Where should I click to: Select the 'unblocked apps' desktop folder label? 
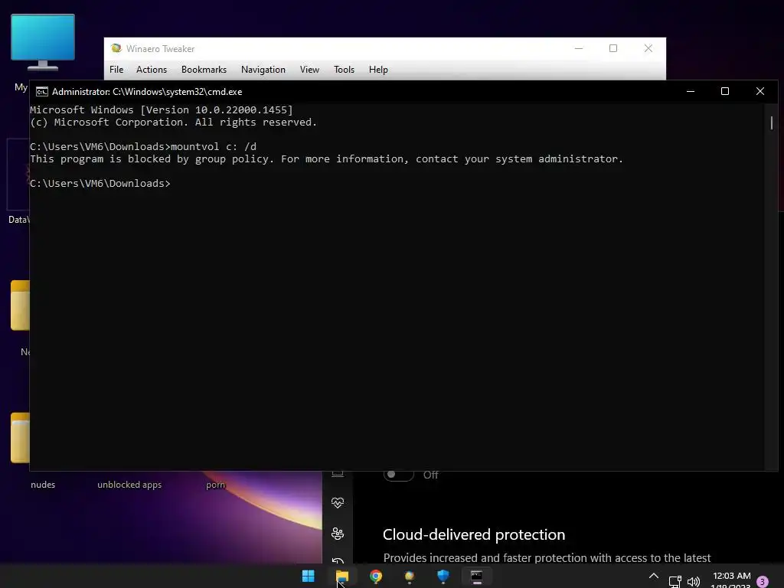129,485
